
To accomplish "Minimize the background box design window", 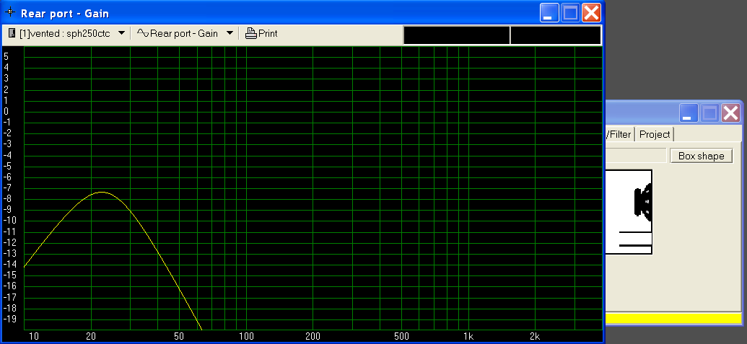I will 689,113.
